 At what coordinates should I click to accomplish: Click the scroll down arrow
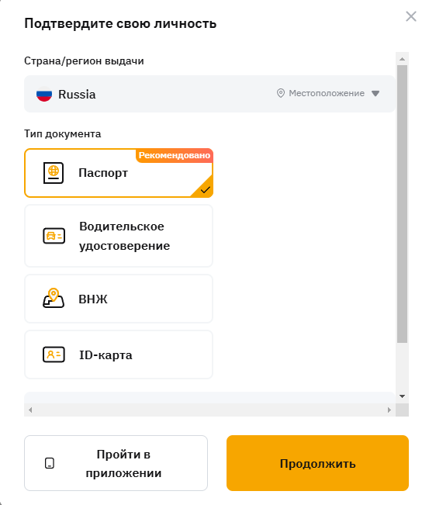[x=403, y=396]
